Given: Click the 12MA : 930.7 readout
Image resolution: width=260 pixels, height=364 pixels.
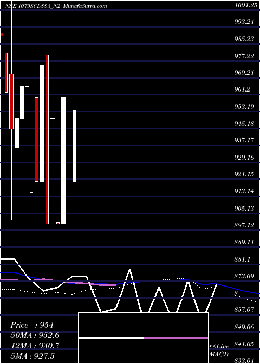Looking at the screenshot, I should tap(35, 346).
